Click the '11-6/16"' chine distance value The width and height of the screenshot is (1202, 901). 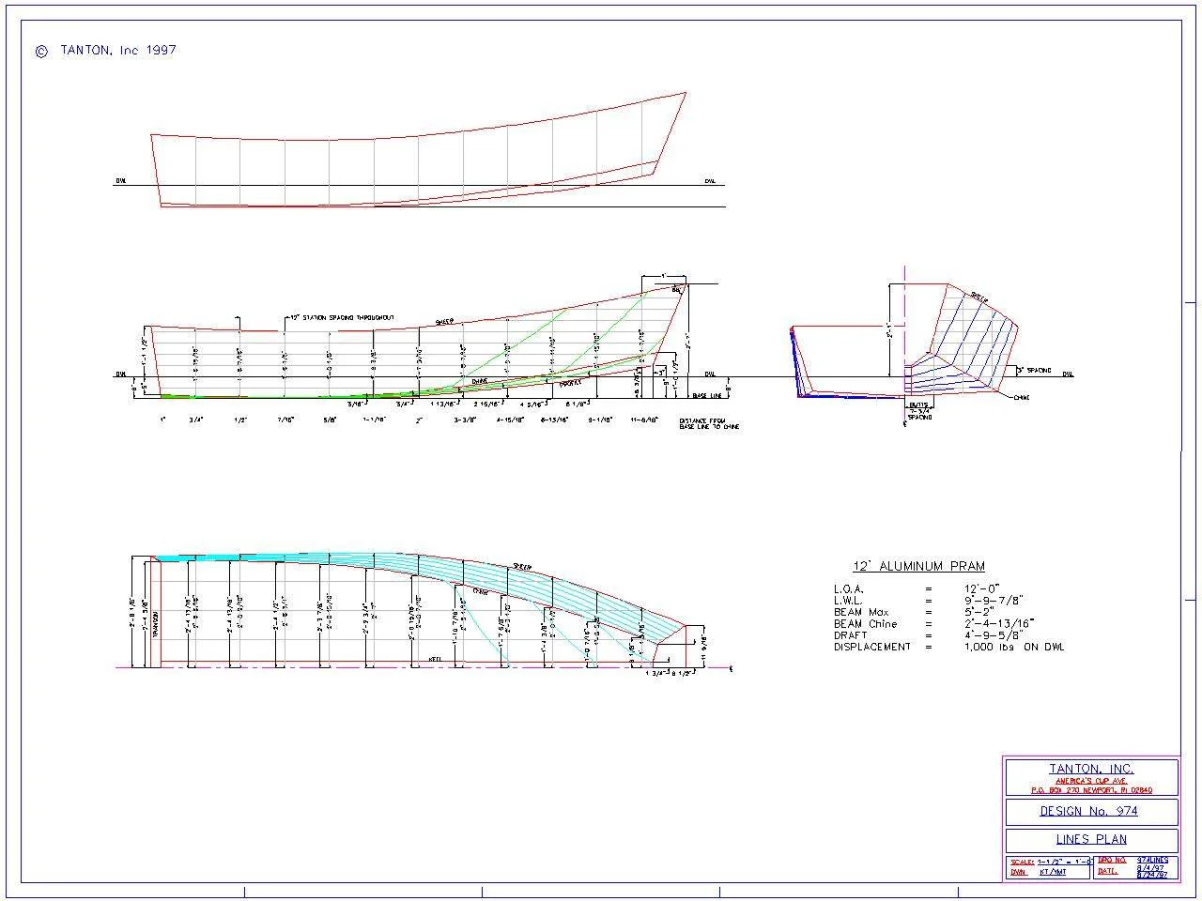click(x=645, y=420)
